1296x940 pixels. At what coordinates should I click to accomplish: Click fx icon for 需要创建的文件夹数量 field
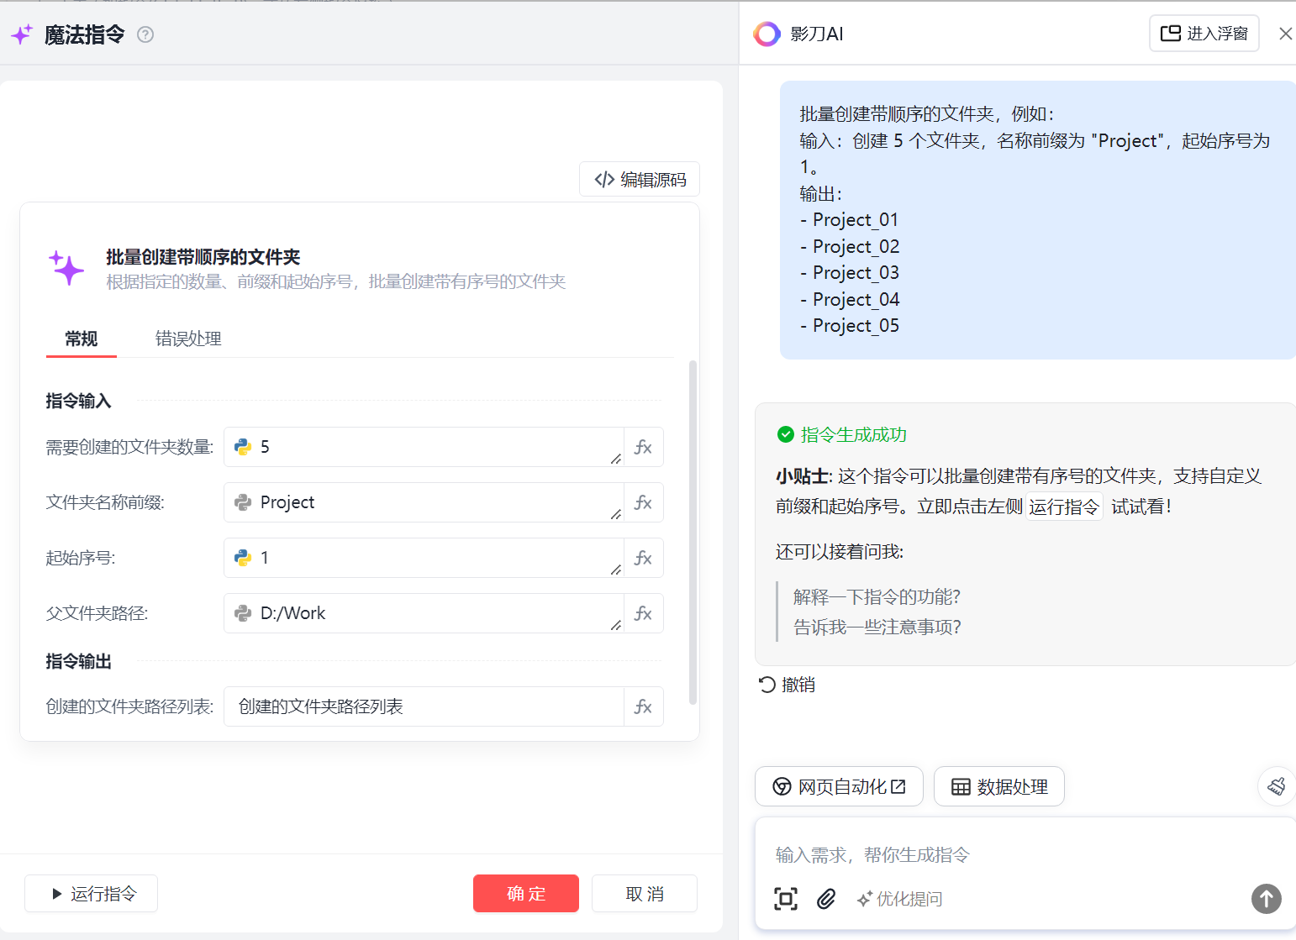(x=643, y=447)
